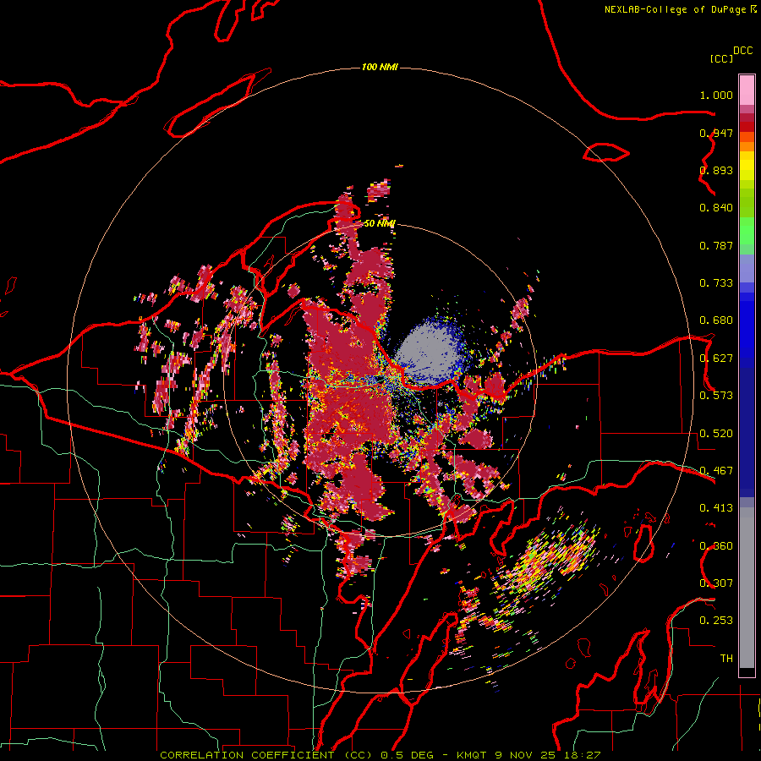This screenshot has width=761, height=761.
Task: Click the 1.000 scale value
Action: point(716,95)
